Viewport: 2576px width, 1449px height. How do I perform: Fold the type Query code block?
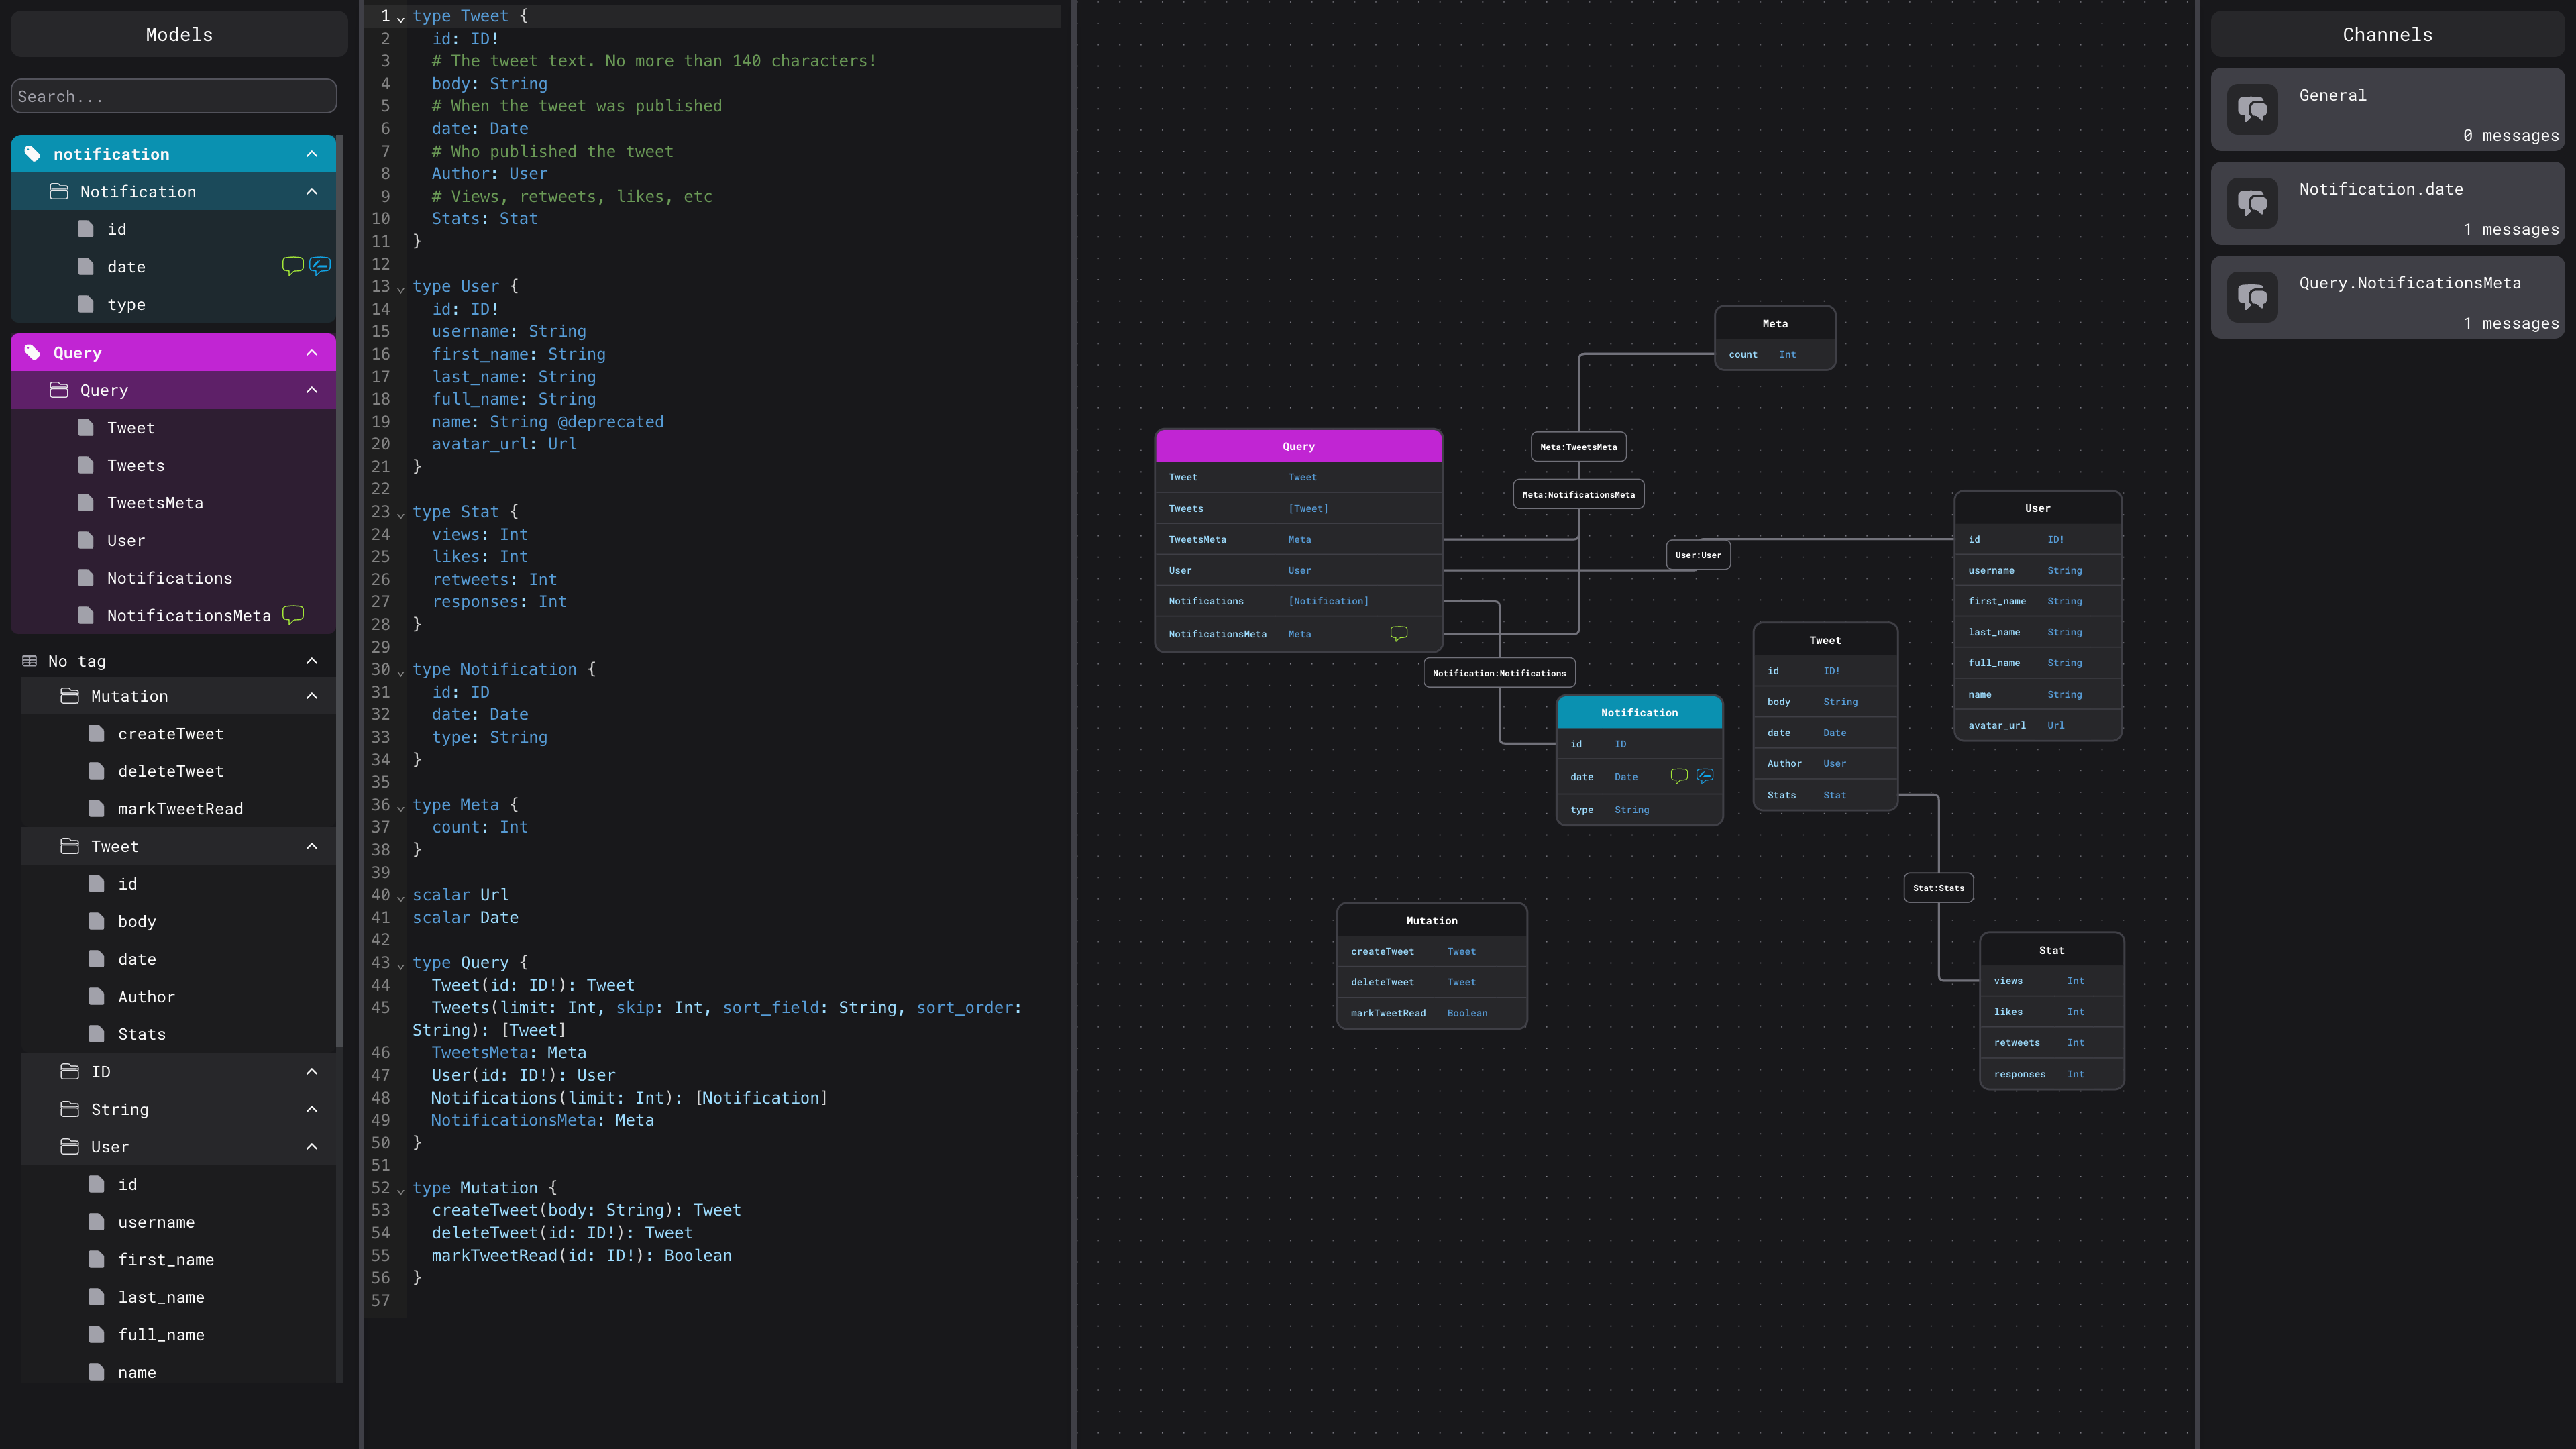point(401,965)
